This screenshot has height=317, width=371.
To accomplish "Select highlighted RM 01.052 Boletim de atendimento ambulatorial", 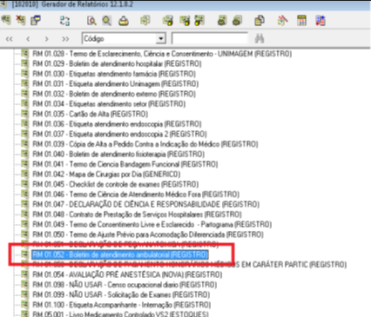I will [120, 254].
